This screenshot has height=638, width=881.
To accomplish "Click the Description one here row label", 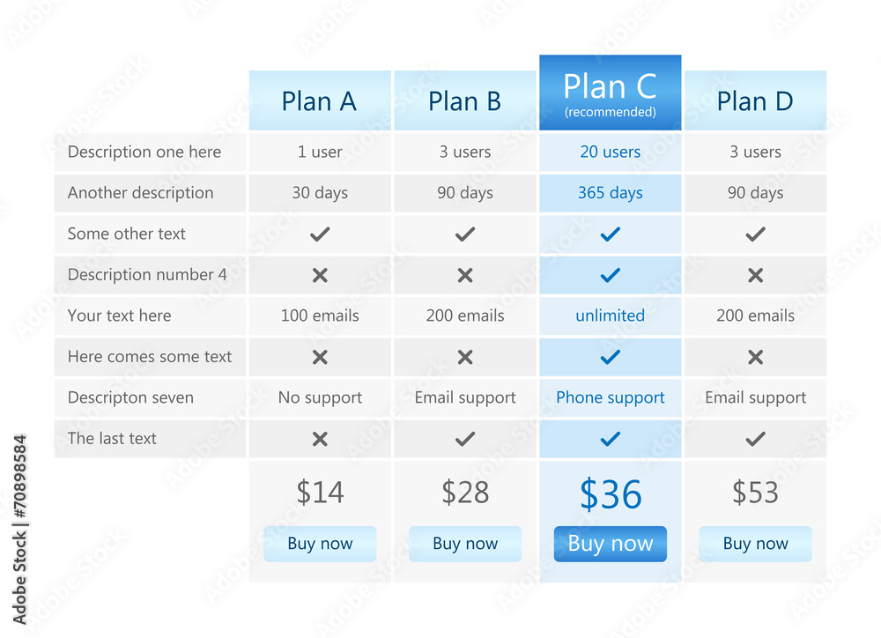I will [144, 152].
